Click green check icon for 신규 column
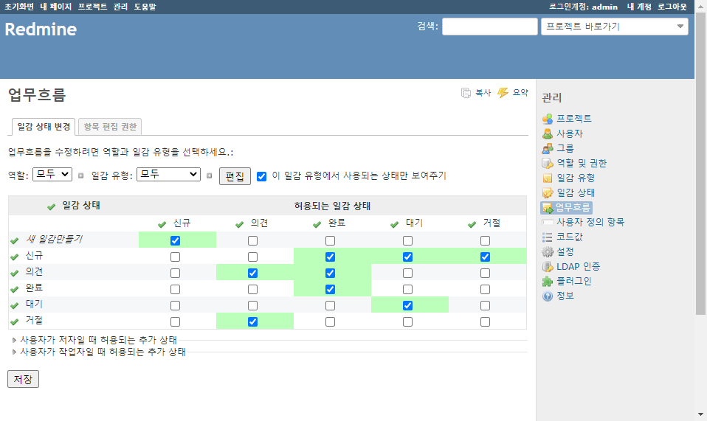 click(x=162, y=224)
